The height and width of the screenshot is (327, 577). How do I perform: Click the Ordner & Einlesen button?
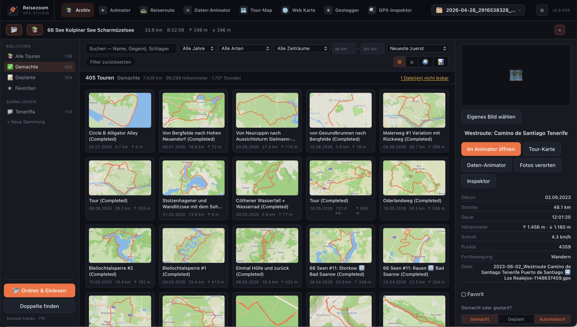39,290
